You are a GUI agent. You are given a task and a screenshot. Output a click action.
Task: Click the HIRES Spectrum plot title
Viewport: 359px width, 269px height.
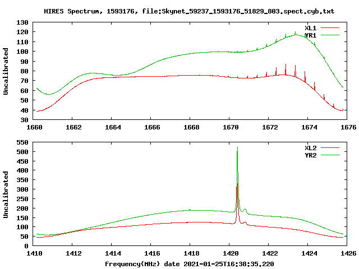(x=189, y=11)
